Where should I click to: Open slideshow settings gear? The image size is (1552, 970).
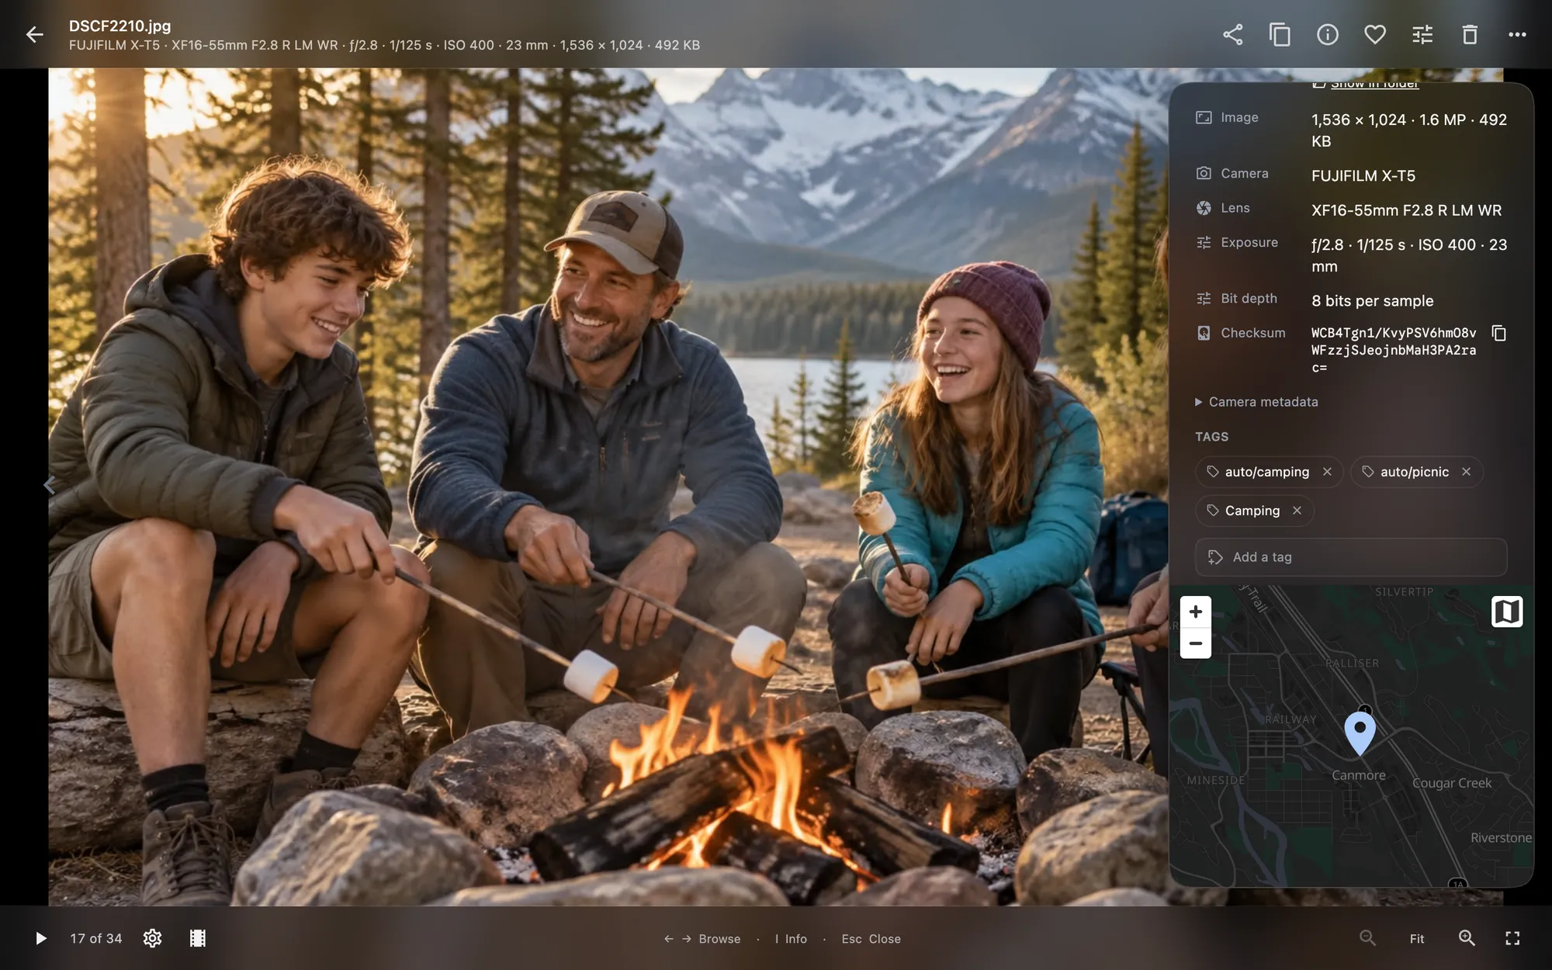(x=152, y=939)
